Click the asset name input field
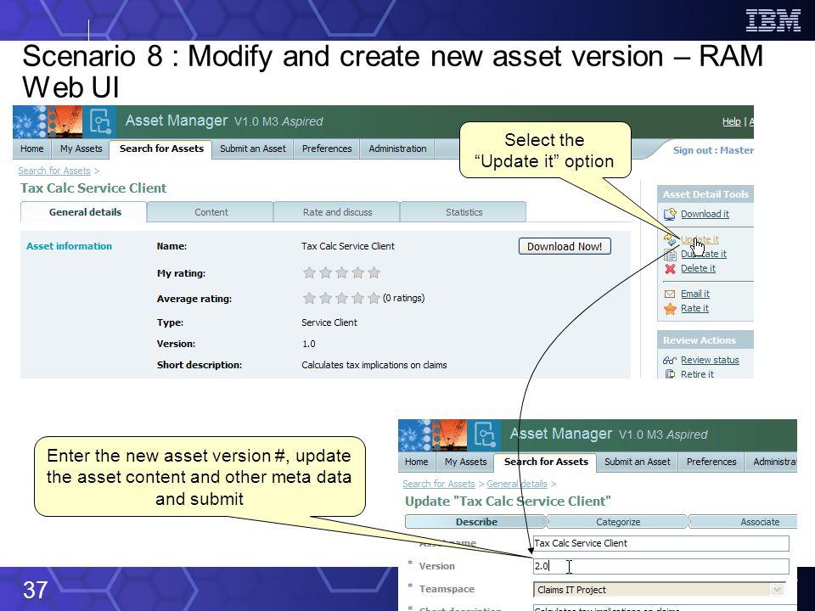 pyautogui.click(x=661, y=543)
